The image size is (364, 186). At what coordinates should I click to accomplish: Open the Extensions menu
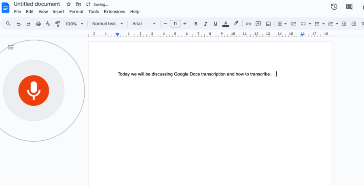click(114, 12)
